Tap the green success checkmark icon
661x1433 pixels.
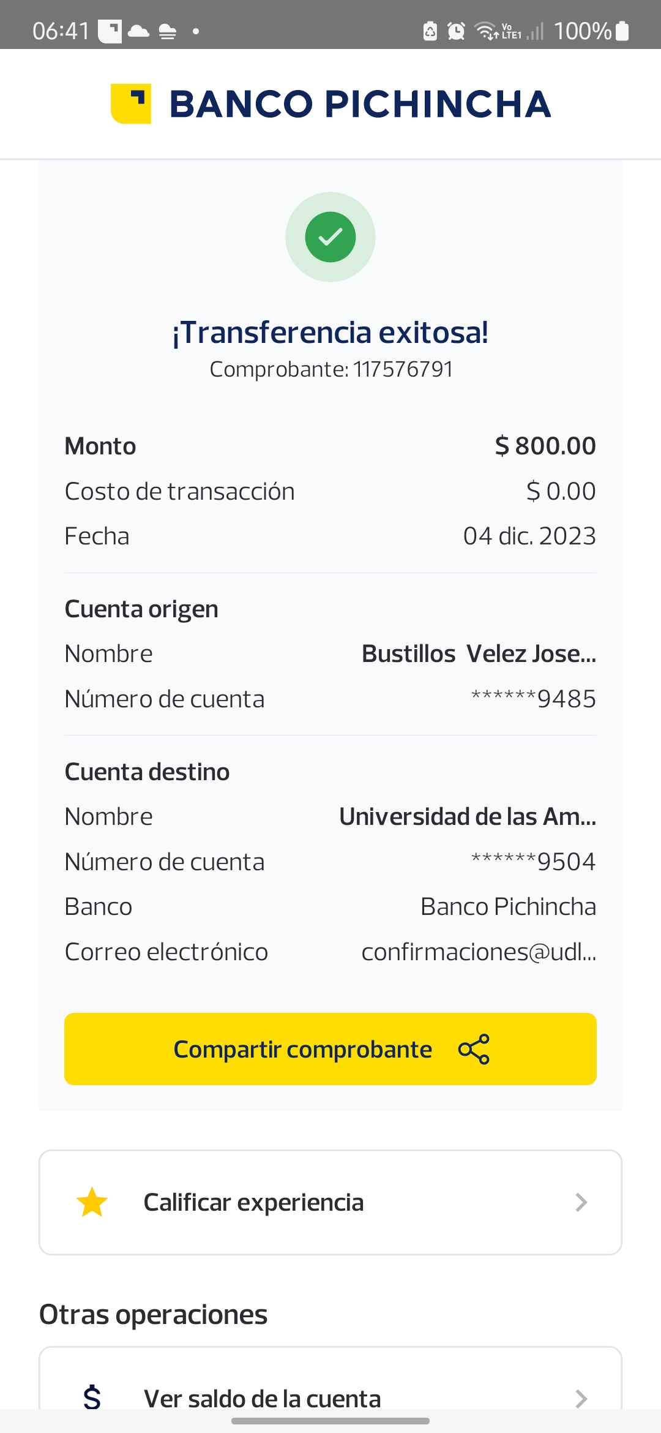(x=330, y=237)
